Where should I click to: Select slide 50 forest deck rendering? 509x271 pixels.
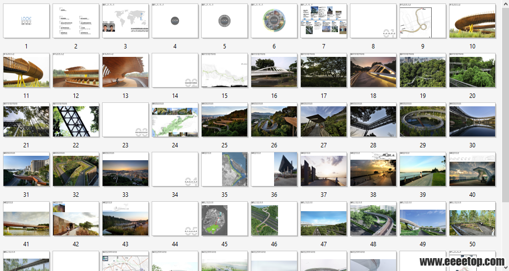pos(473,219)
